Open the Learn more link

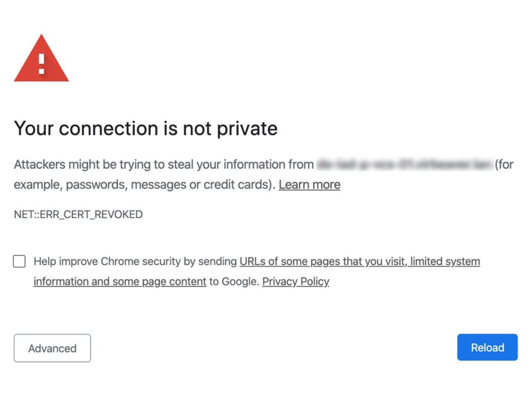pyautogui.click(x=309, y=185)
